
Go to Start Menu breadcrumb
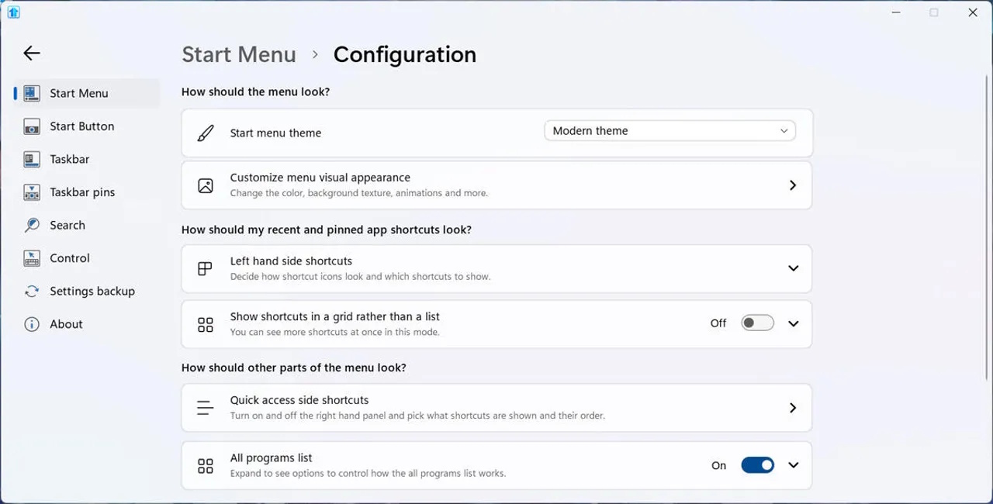(239, 55)
